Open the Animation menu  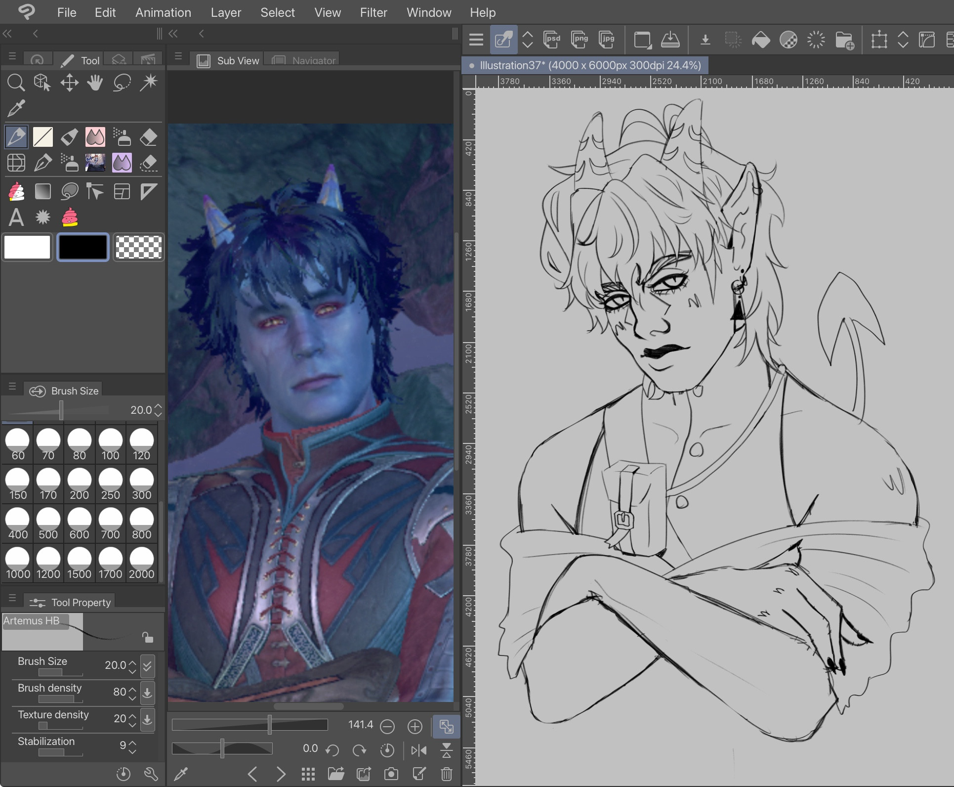(164, 12)
